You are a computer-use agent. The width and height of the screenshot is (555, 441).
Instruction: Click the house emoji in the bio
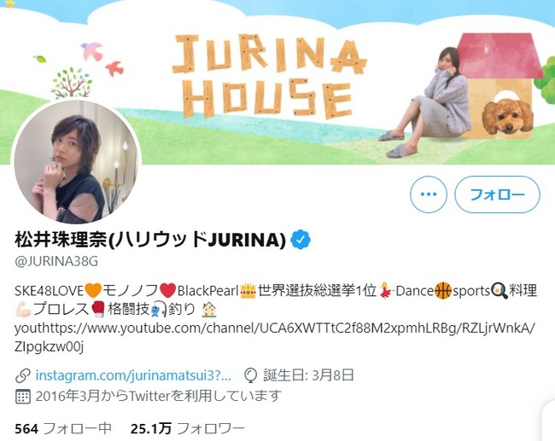click(x=209, y=310)
